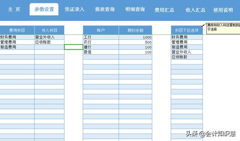
Task: Select the 工行 account cell
Action: coord(101,37)
